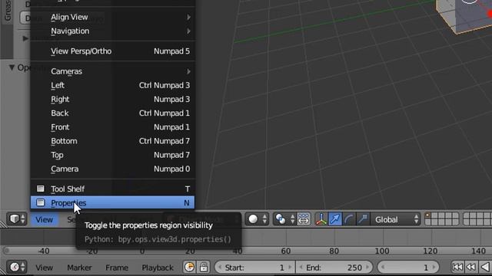The width and height of the screenshot is (492, 276).
Task: Open the Playback menu
Action: [158, 268]
